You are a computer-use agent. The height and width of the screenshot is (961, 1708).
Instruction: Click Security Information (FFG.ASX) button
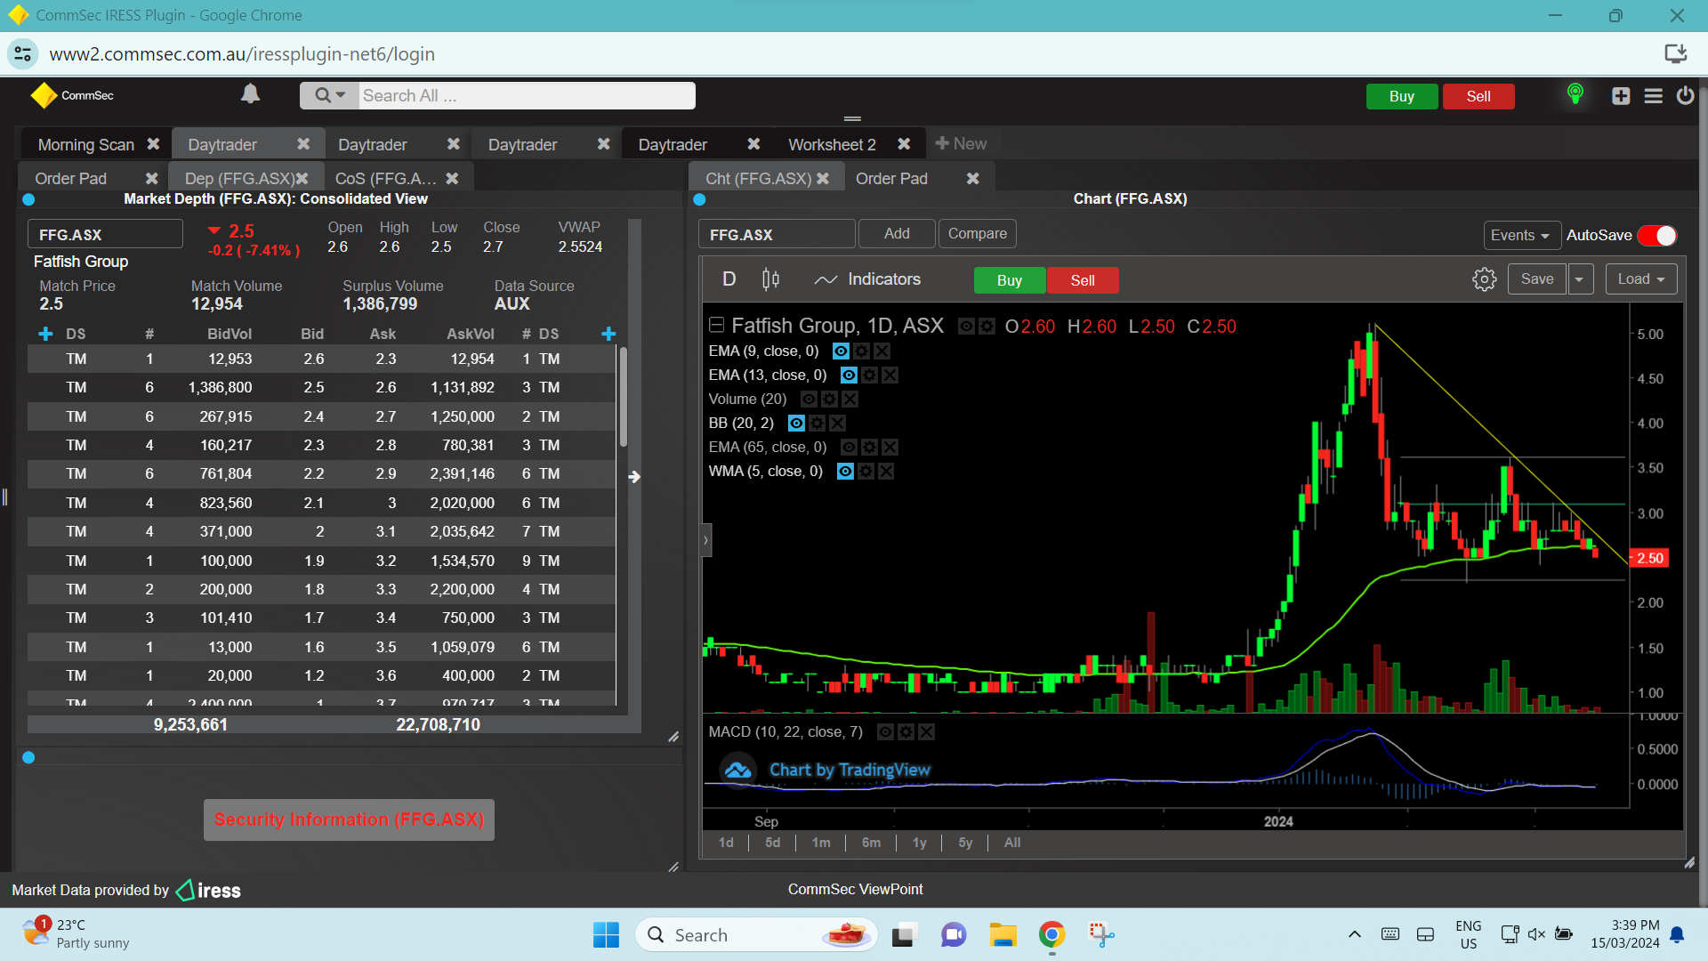[349, 820]
